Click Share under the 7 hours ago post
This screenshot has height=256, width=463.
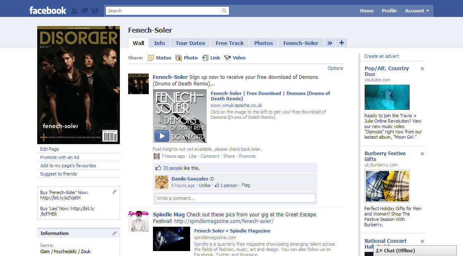click(229, 156)
